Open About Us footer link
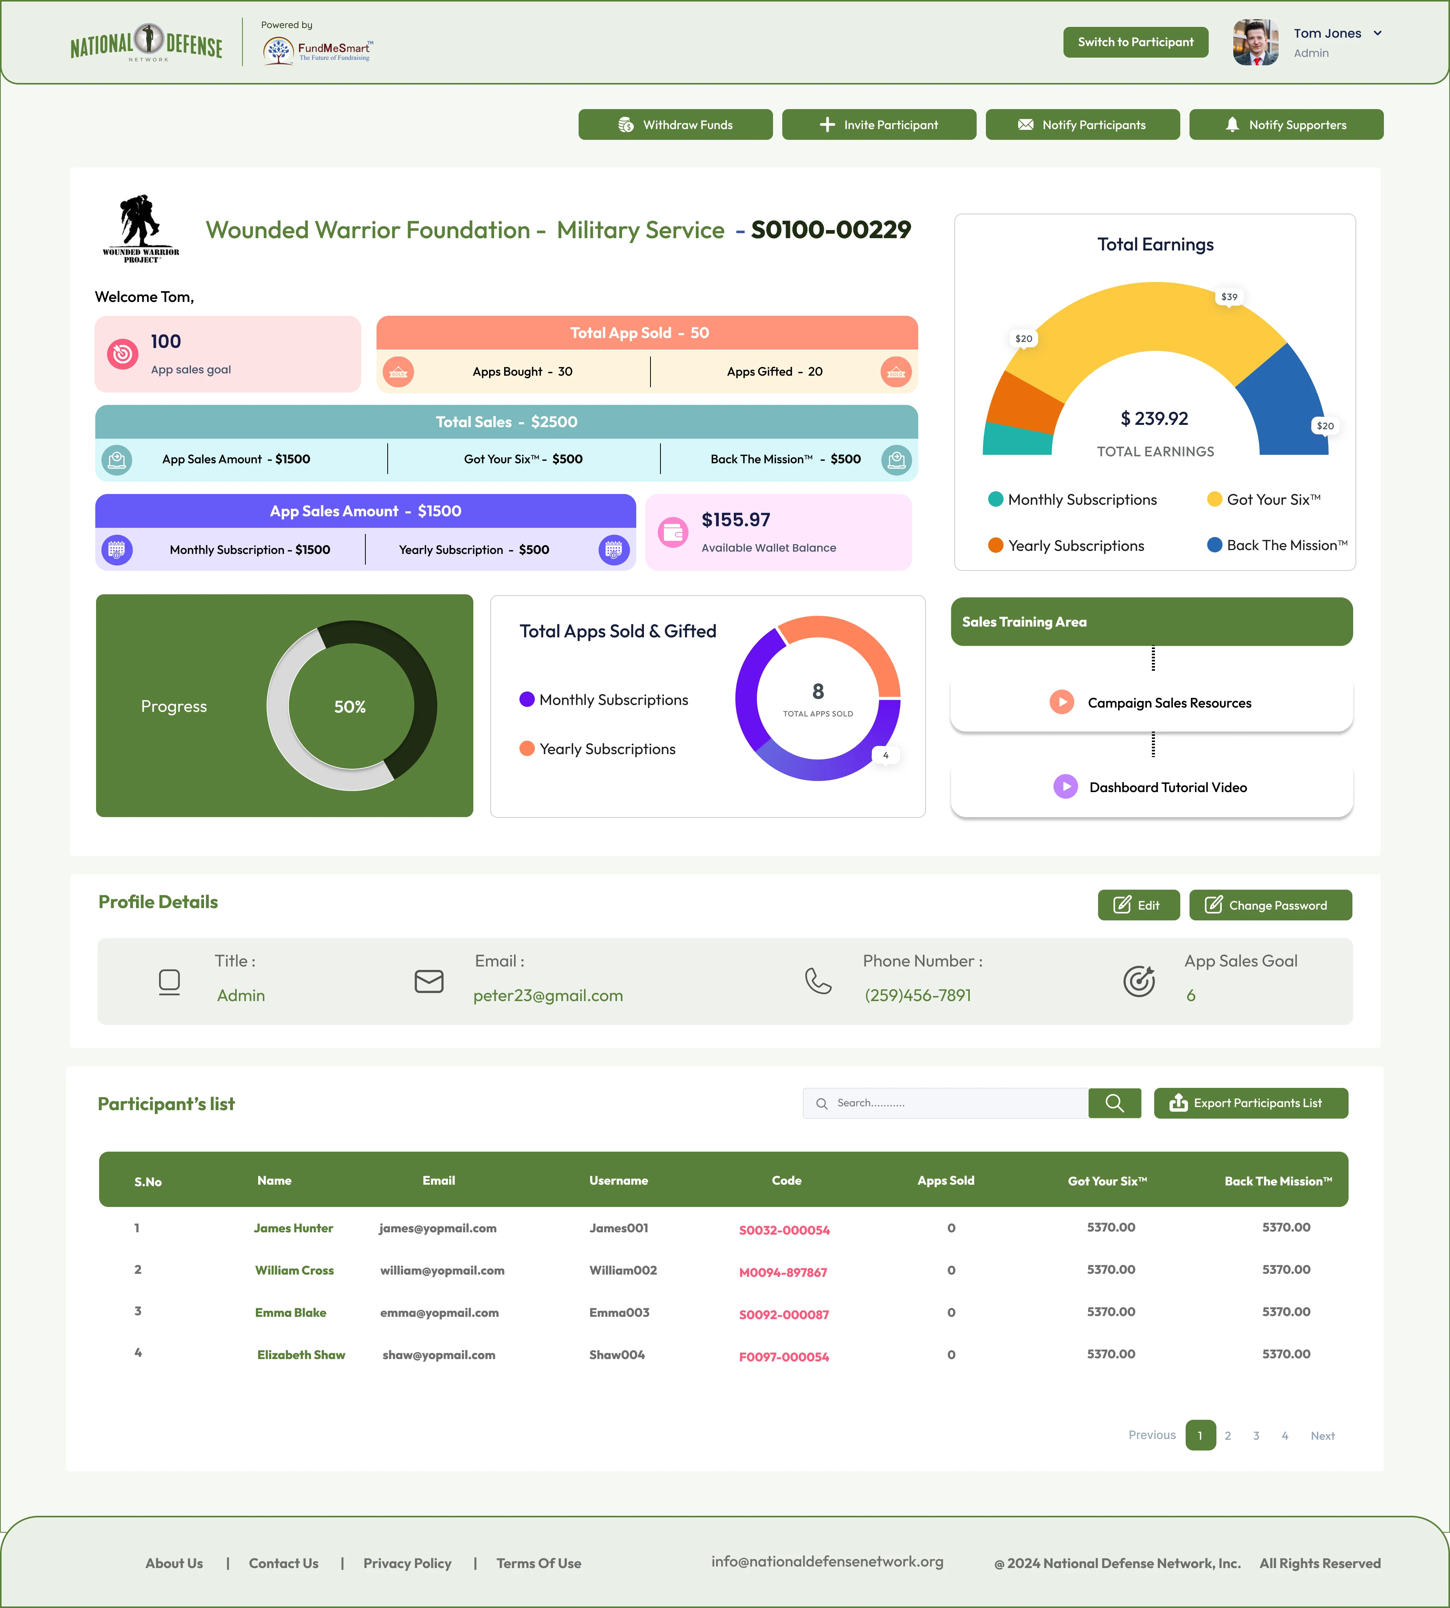1450x1608 pixels. (174, 1563)
